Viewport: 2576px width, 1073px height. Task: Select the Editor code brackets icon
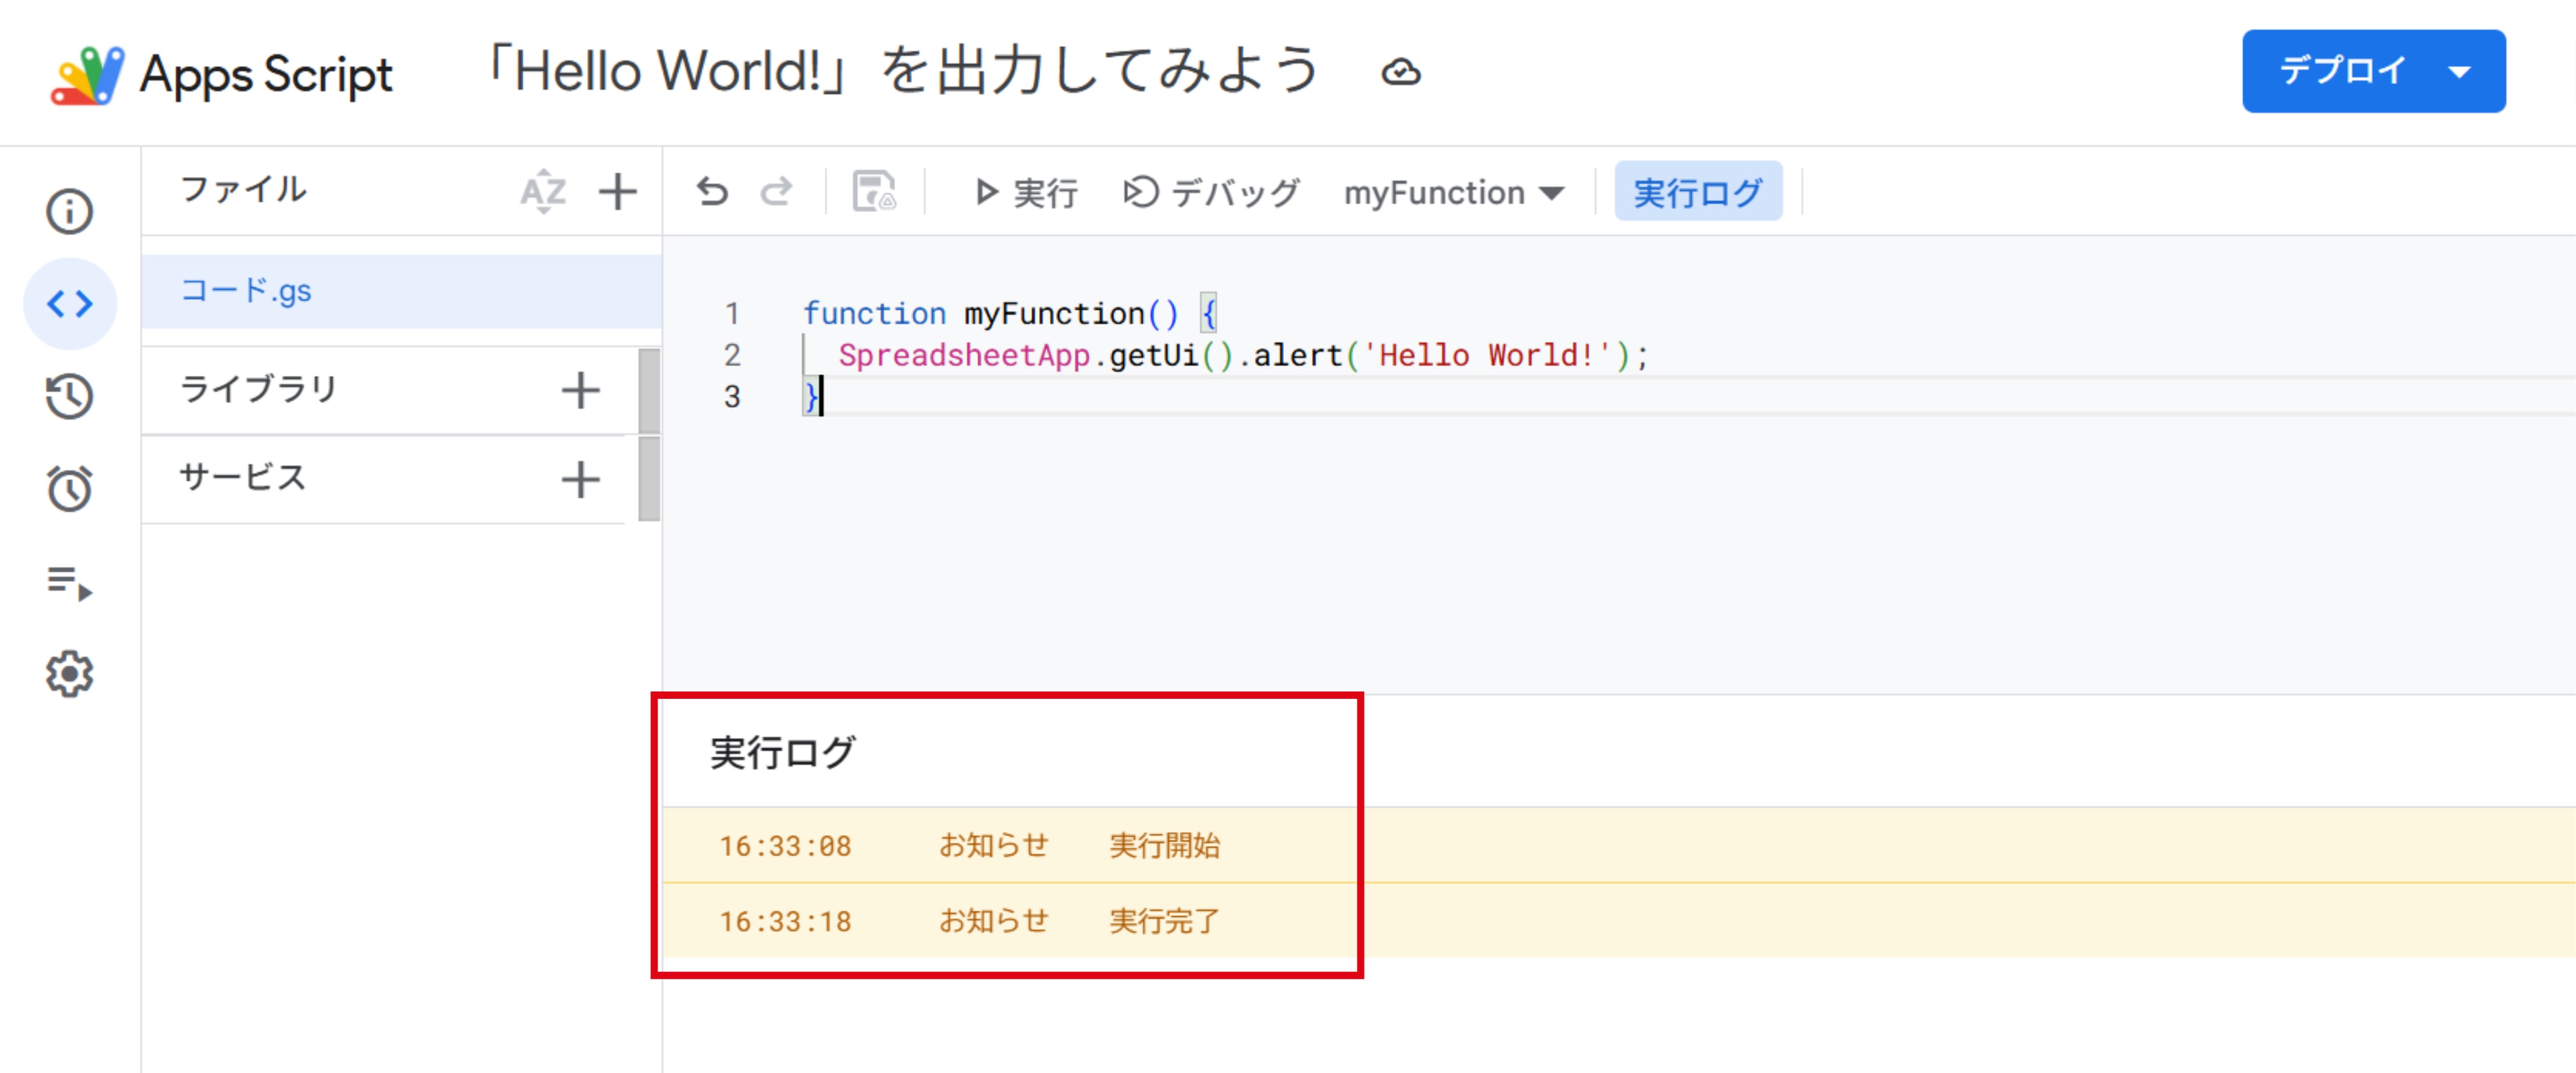click(x=69, y=304)
